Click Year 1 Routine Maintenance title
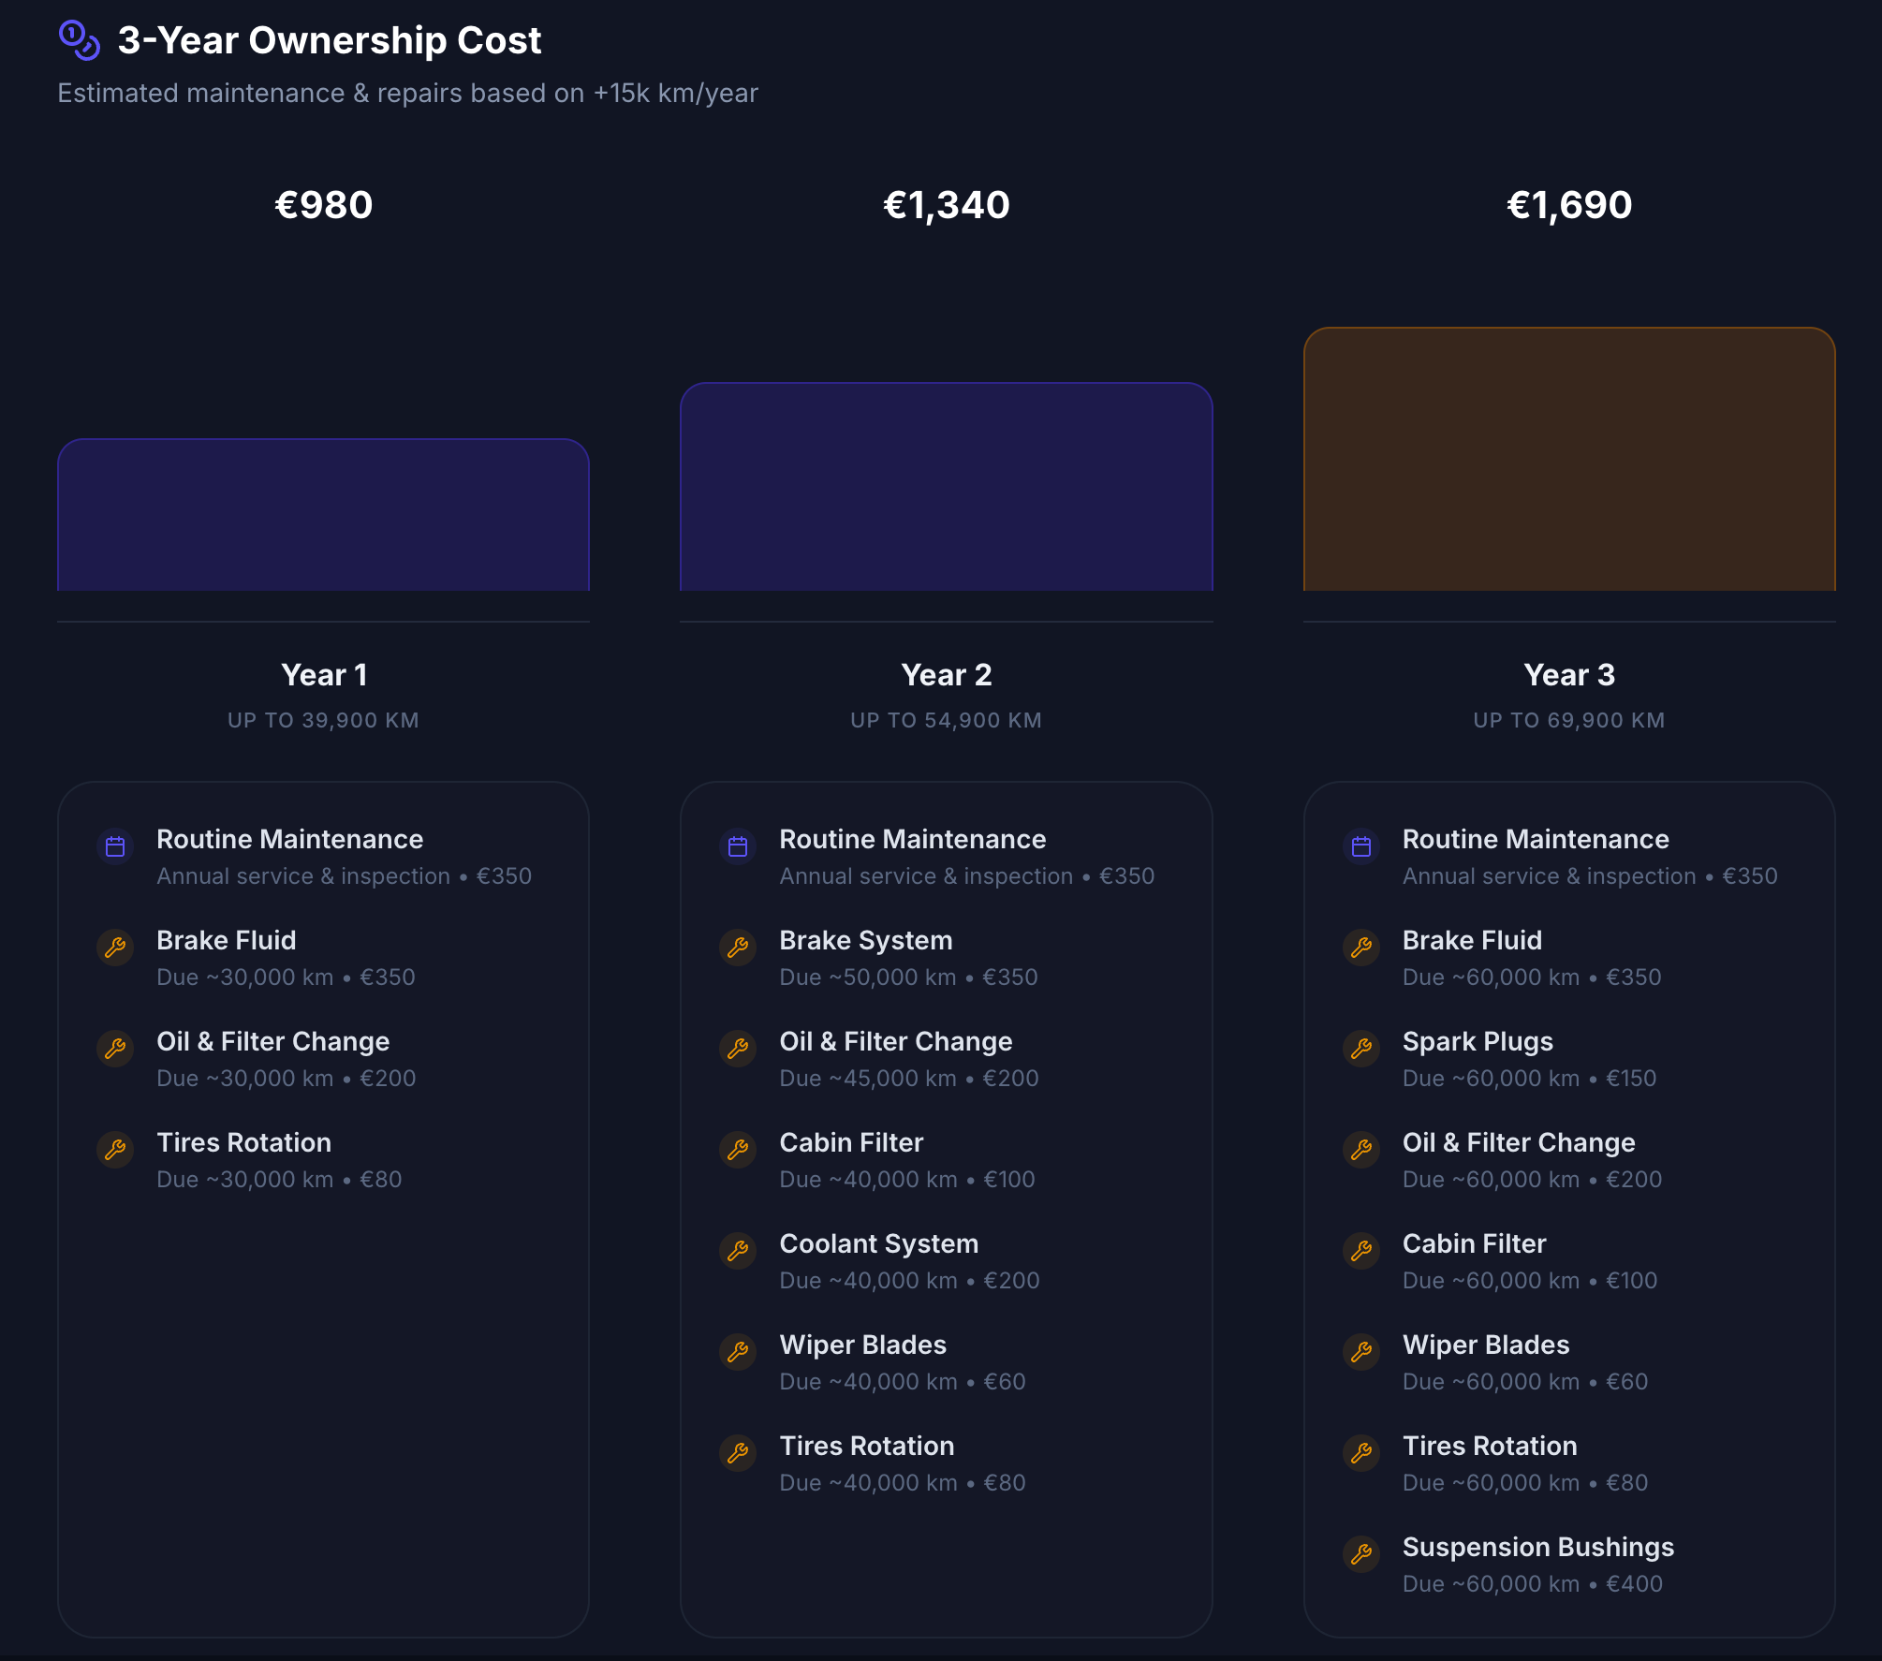The width and height of the screenshot is (1882, 1661). (x=290, y=839)
